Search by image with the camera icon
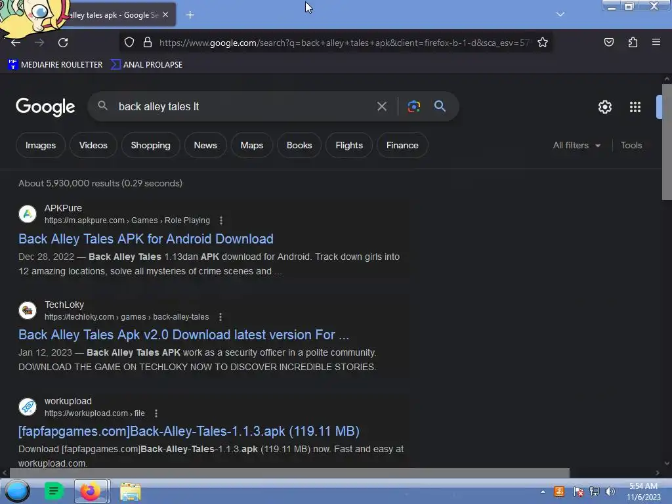The width and height of the screenshot is (672, 504). pos(413,106)
